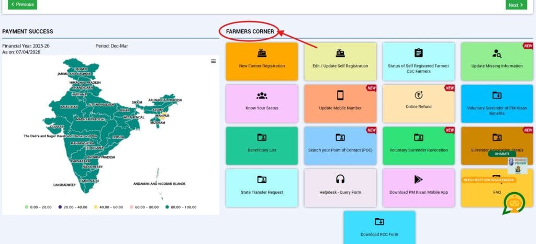Toggle the 0.00 - 20.00 legend swatch
The height and width of the screenshot is (244, 536).
pyautogui.click(x=27, y=207)
